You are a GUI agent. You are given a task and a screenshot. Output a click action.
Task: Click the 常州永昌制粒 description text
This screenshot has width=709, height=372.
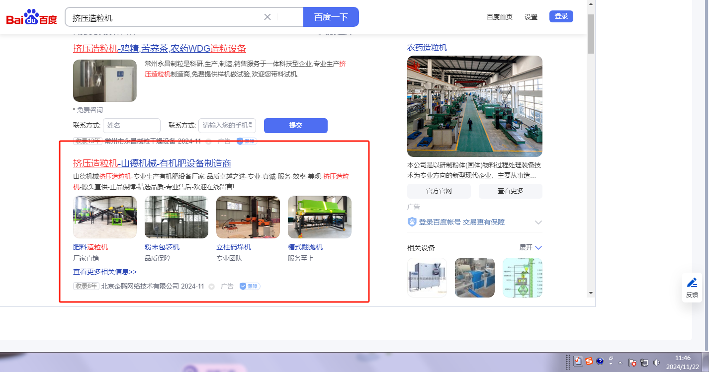click(x=246, y=69)
